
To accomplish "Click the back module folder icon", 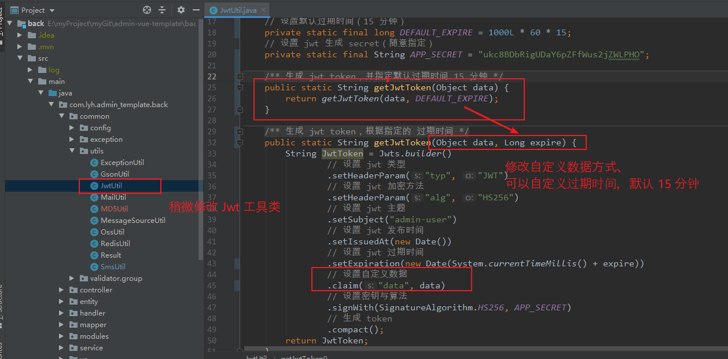I will [x=22, y=24].
